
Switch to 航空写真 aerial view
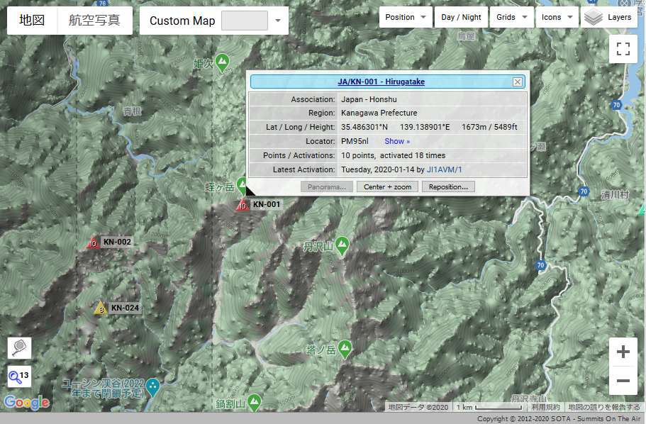pos(94,21)
